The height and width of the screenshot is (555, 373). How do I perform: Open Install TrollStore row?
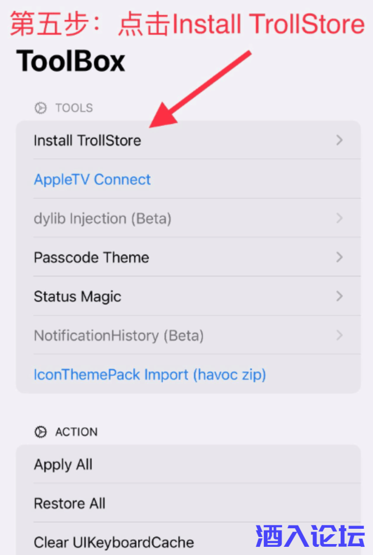point(87,140)
